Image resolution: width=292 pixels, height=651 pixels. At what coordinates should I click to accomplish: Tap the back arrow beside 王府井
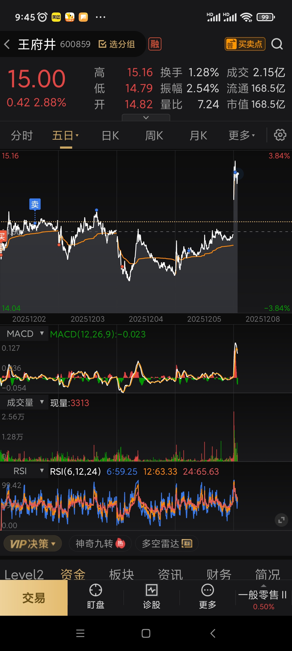(x=7, y=44)
